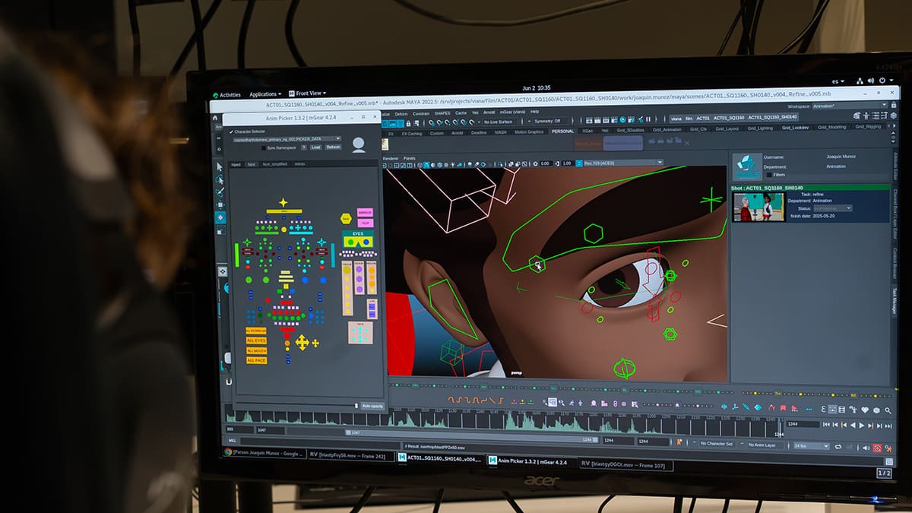Screen dimensions: 912x513
Task: Click the ACT01_SQ1160 breadcrumb button
Action: coord(727,118)
